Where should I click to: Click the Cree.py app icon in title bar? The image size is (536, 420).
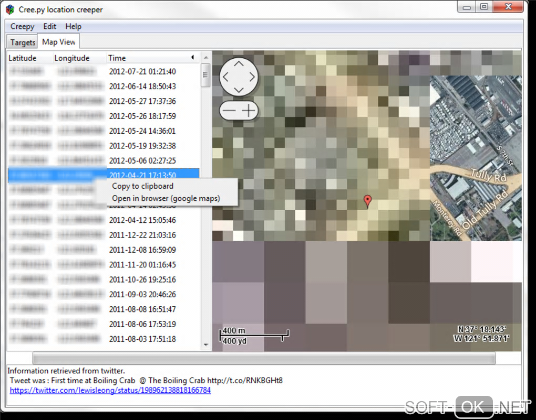(10, 9)
